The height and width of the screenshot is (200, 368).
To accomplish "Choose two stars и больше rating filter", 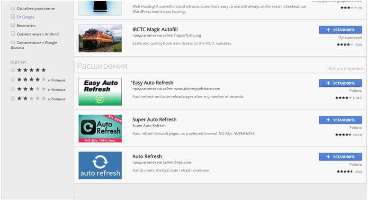I will point(13,99).
